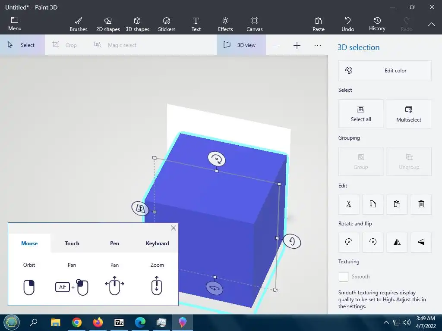The width and height of the screenshot is (442, 331).
Task: Zoom out with the minus button
Action: 276,45
